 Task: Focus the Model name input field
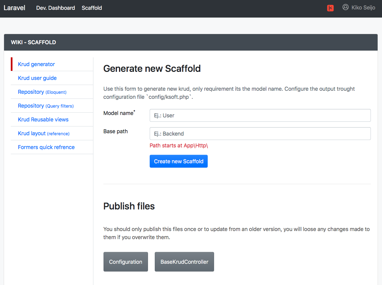(260, 115)
